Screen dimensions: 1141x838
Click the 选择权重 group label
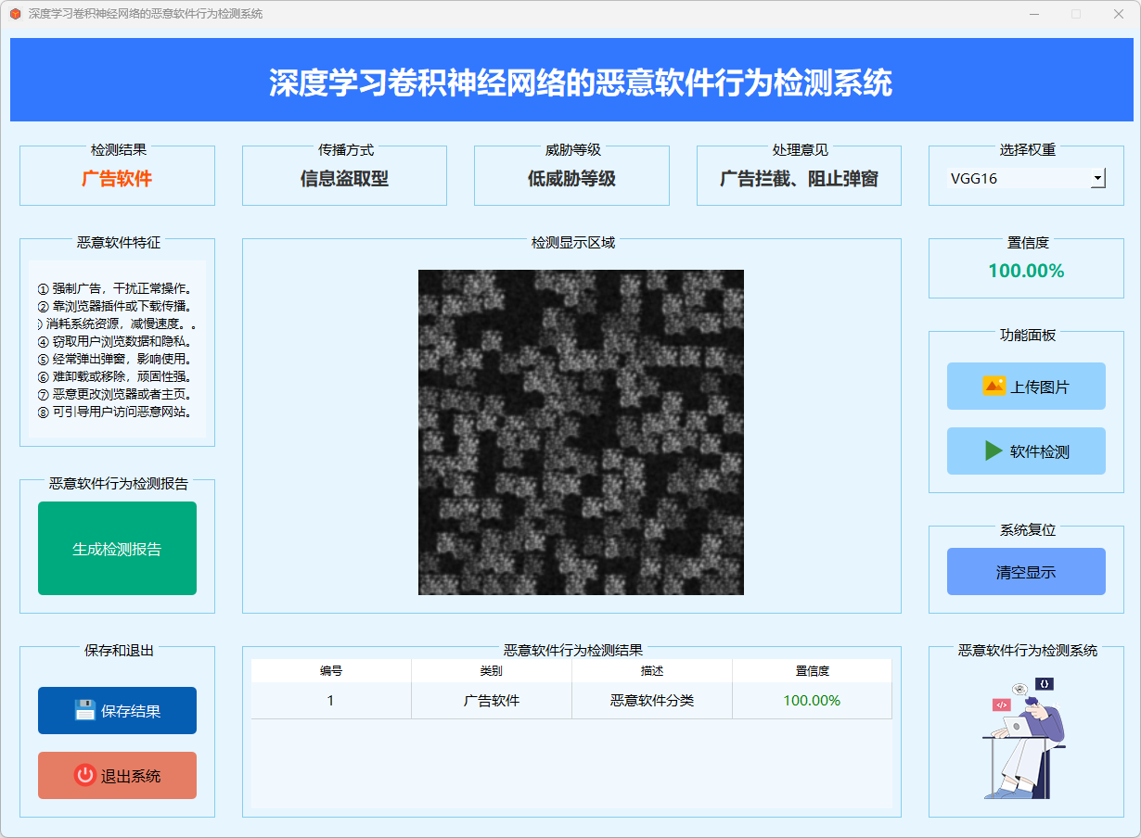point(1027,149)
